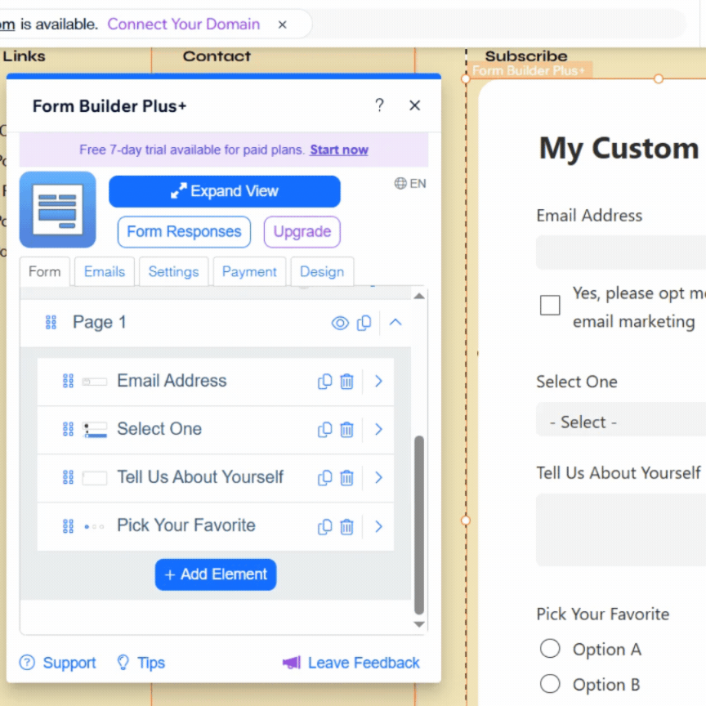Viewport: 706px width, 706px height.
Task: Open the Design tab
Action: click(x=322, y=271)
